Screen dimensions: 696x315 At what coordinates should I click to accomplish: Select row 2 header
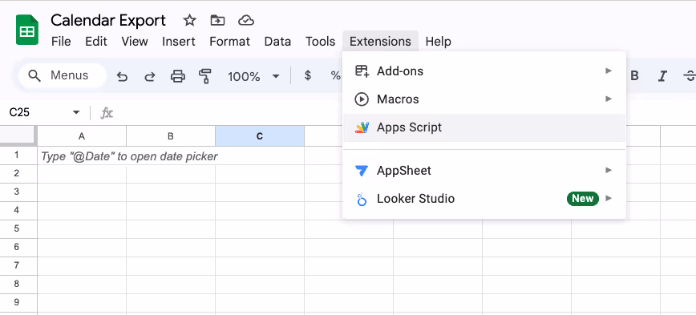click(18, 174)
